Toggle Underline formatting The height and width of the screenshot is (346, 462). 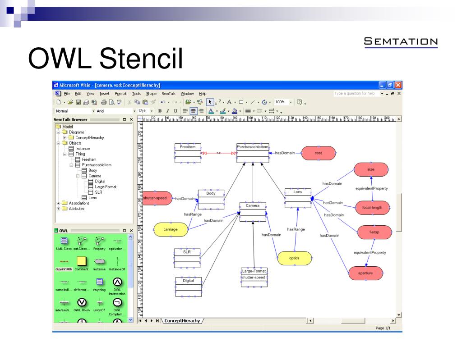176,111
